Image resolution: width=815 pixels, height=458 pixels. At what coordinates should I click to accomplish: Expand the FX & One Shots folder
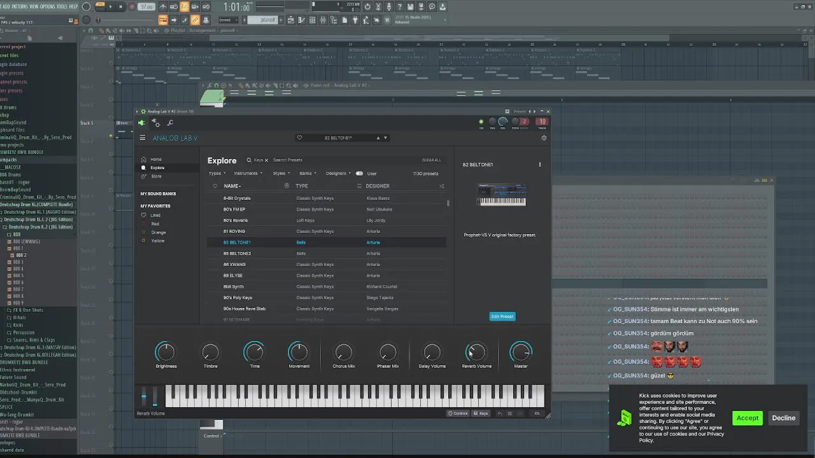(27, 310)
